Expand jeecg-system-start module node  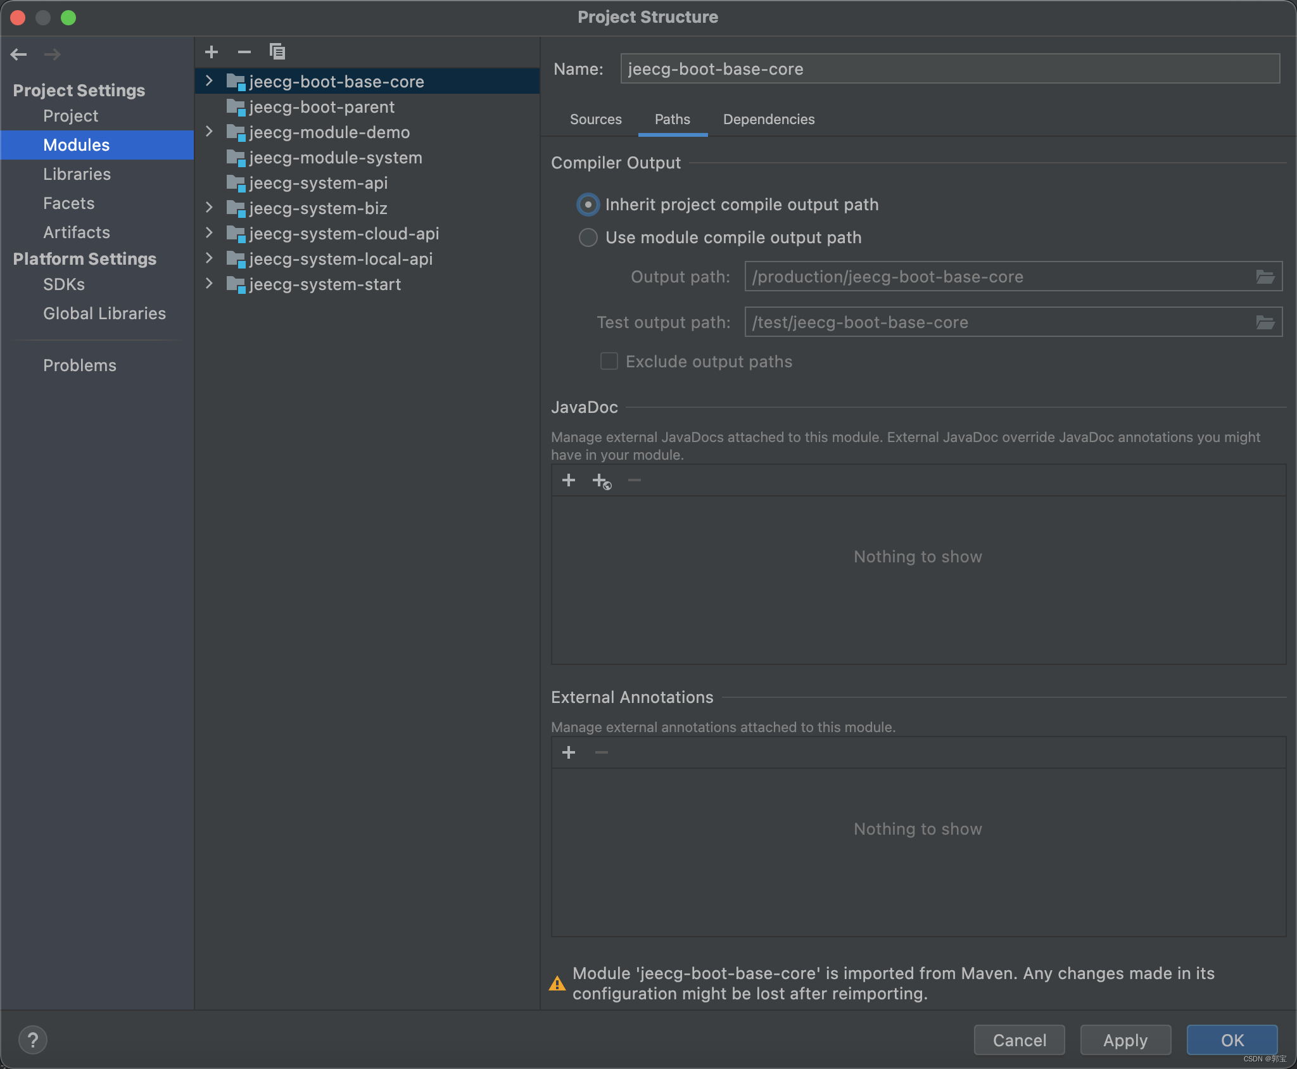(x=210, y=284)
